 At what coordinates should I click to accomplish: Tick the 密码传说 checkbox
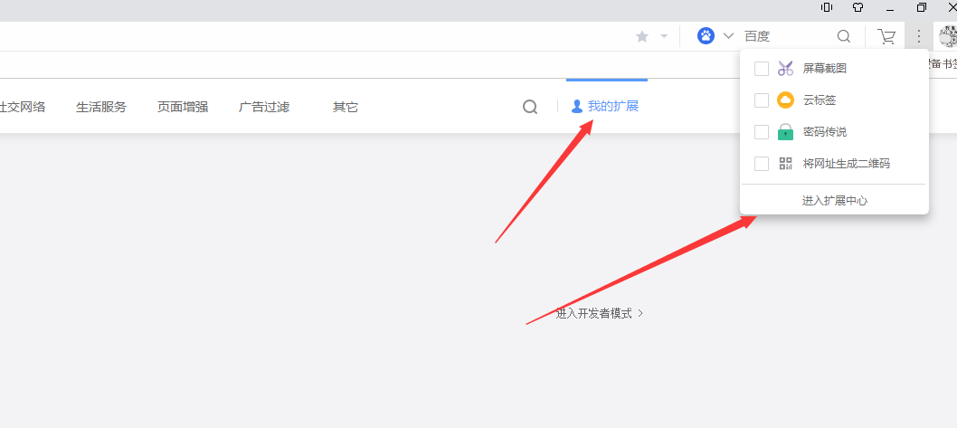click(762, 132)
